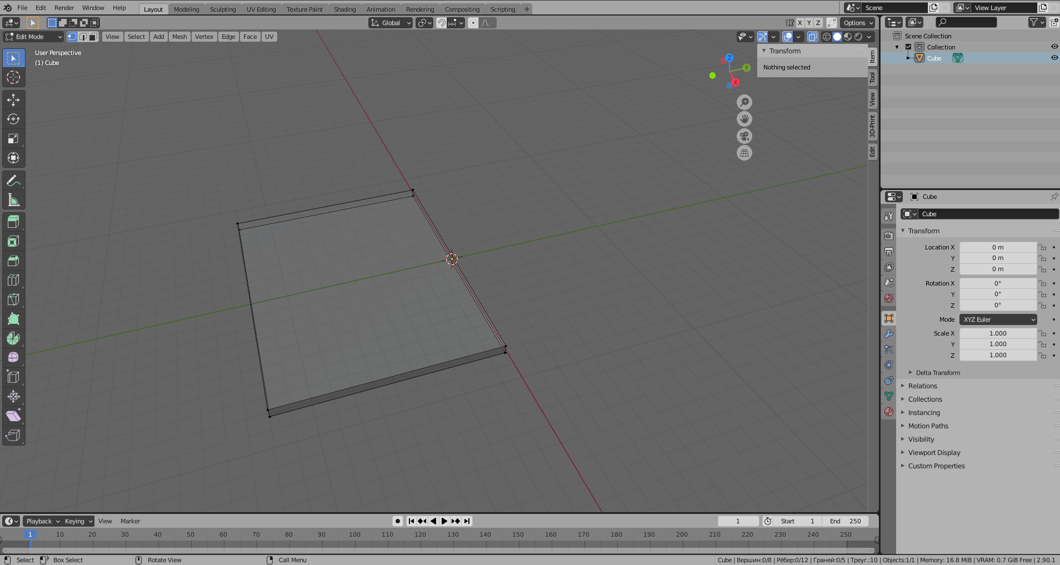Uncheck the Collection exclude checkbox
Image resolution: width=1060 pixels, height=565 pixels.
[908, 47]
